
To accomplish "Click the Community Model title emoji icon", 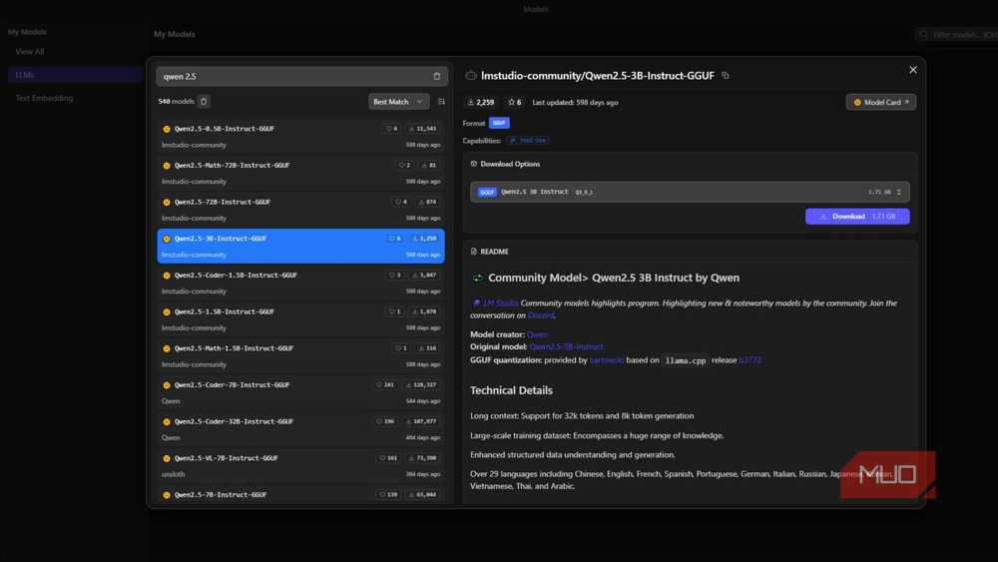I will [477, 279].
